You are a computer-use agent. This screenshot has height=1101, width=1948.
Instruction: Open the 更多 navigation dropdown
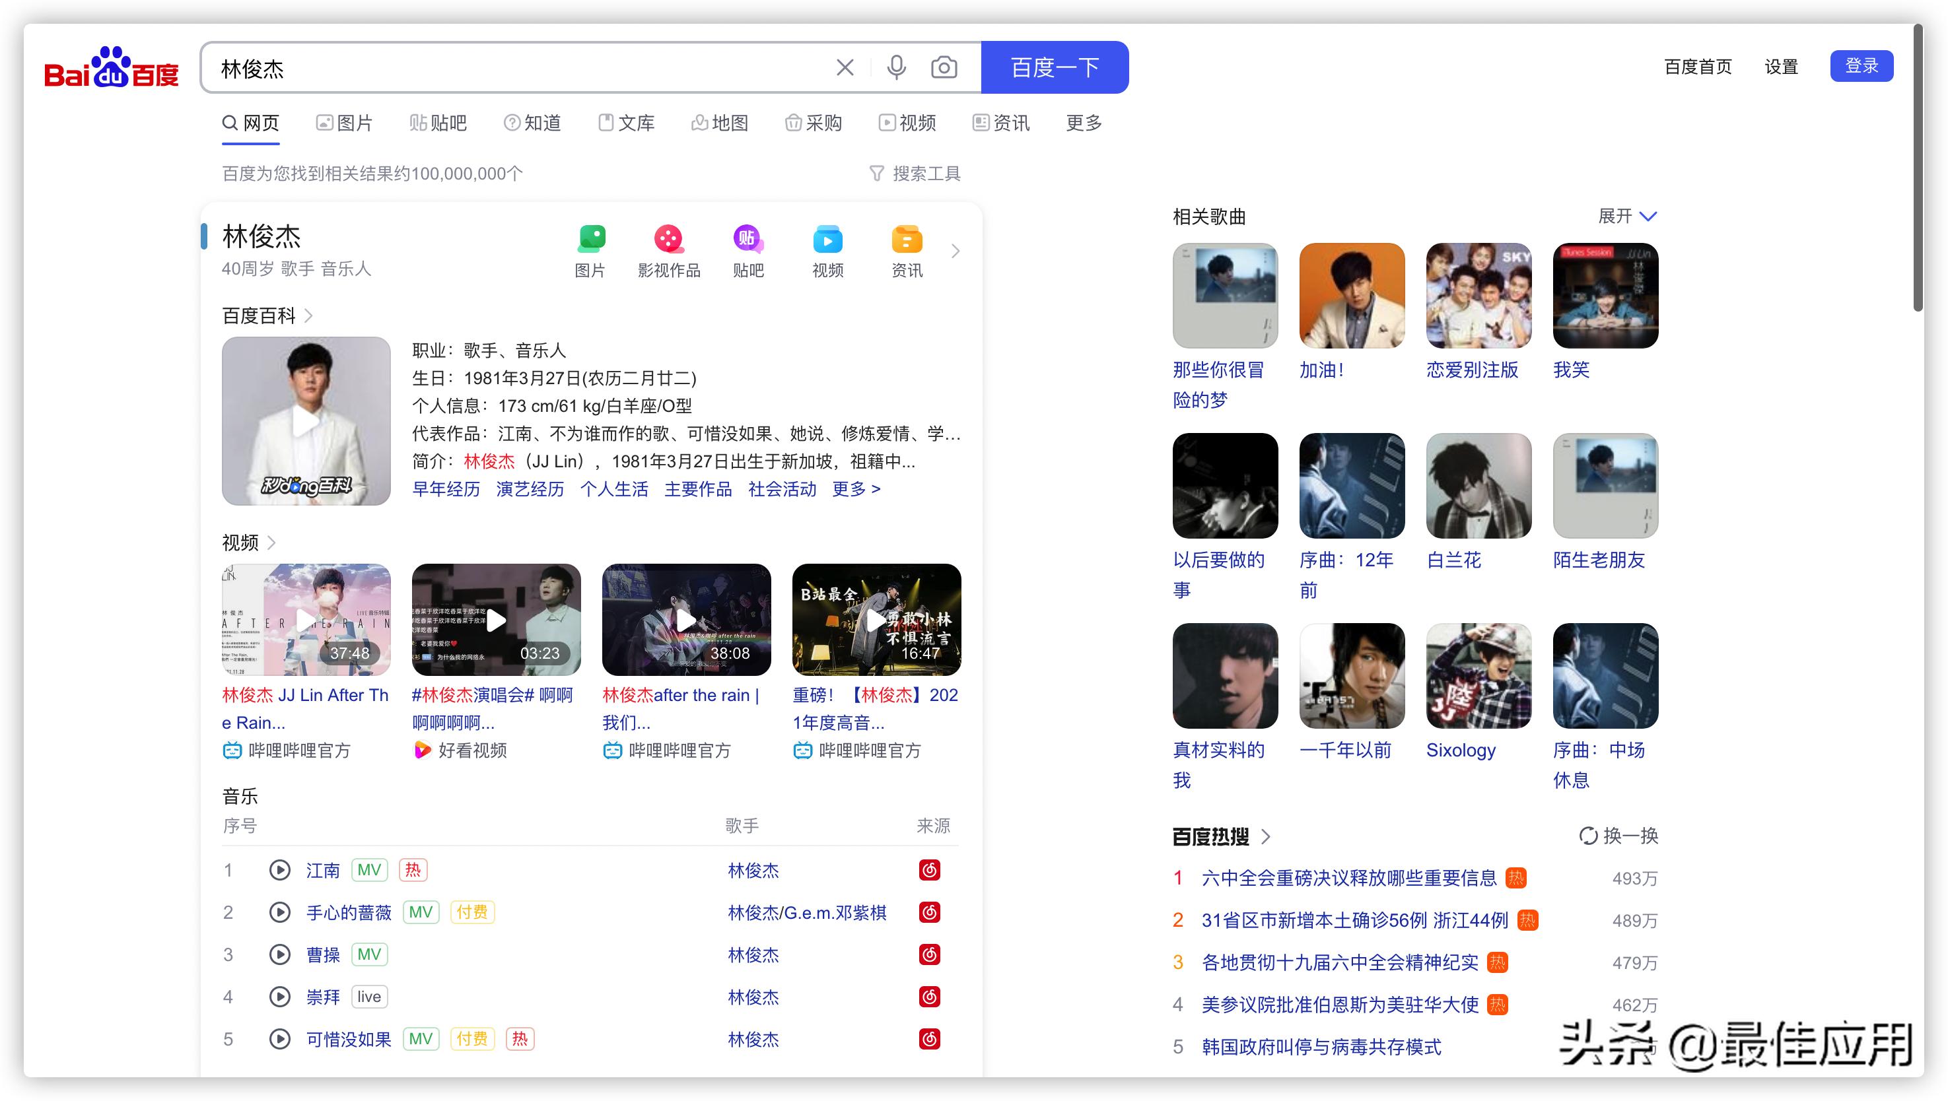(x=1082, y=123)
